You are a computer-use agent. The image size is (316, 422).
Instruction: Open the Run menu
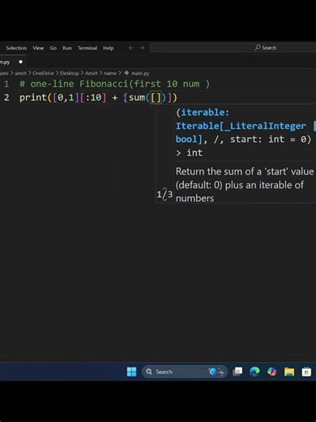click(x=67, y=48)
